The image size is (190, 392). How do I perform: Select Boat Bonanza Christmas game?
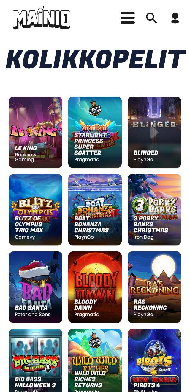(x=95, y=210)
